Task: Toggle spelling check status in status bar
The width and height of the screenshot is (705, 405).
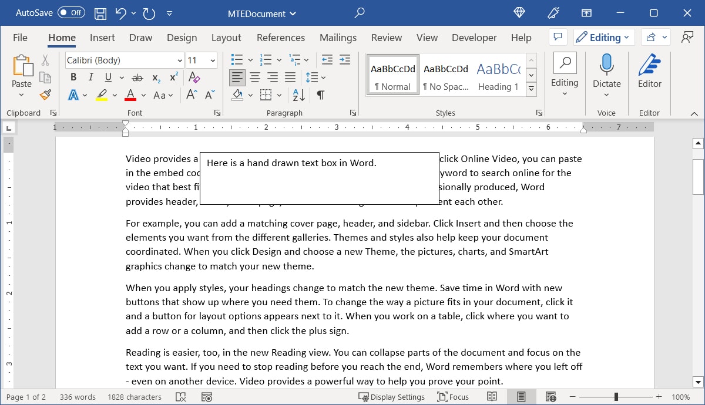Action: point(181,397)
